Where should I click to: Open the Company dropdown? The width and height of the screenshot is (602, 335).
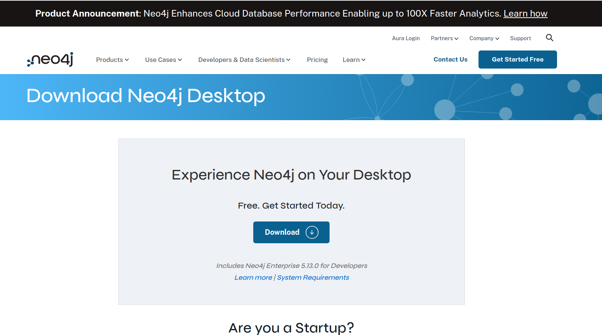click(x=484, y=38)
